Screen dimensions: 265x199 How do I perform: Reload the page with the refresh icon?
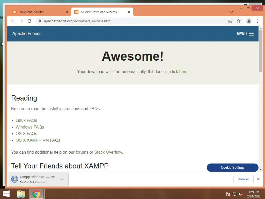pyautogui.click(x=30, y=21)
